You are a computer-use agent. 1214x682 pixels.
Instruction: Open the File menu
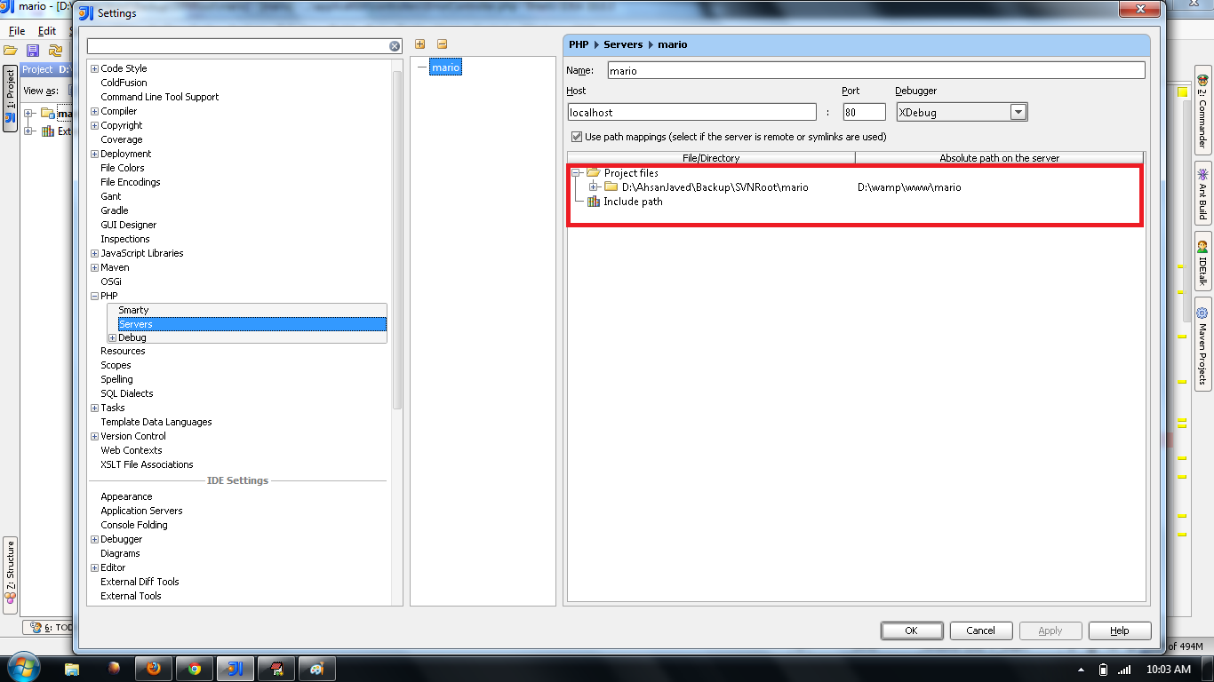coord(16,30)
